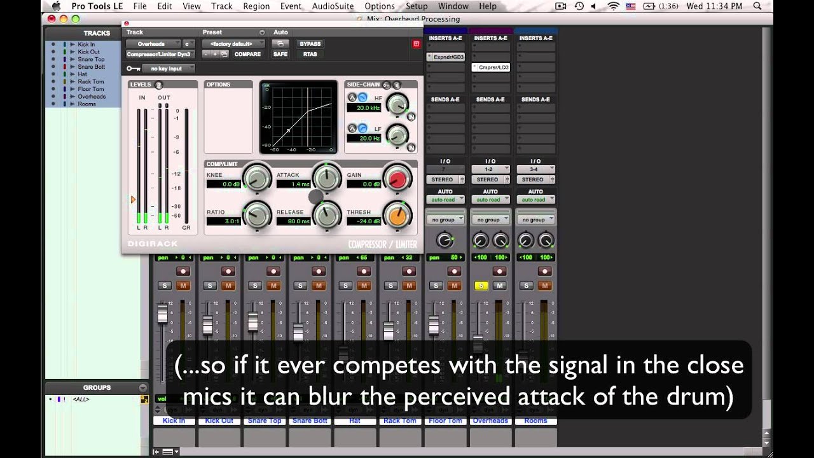Click the Overheads left pan knob
Viewport: 814px width, 458px height.
tap(481, 240)
